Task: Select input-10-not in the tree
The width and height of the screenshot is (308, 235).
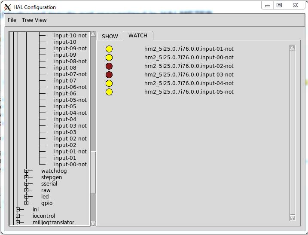Action: click(x=70, y=36)
